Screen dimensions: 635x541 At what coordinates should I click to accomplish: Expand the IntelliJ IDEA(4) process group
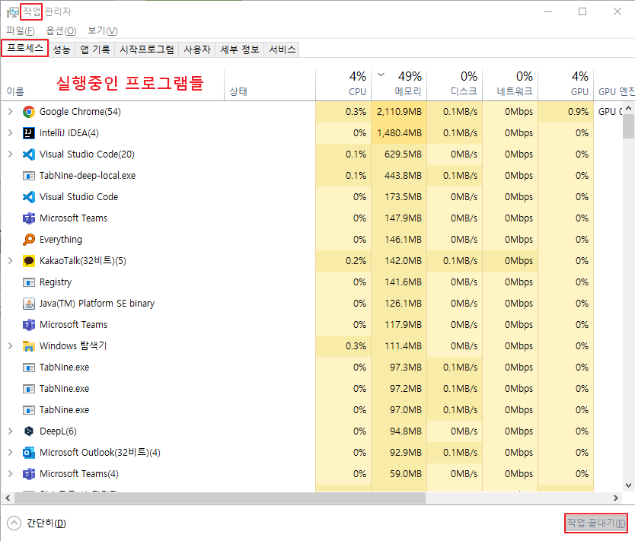[11, 133]
